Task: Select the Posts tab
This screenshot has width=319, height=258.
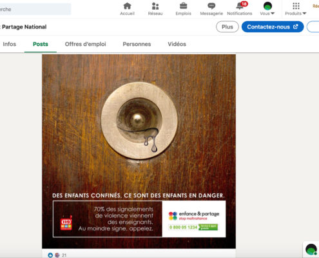Action: pos(41,44)
